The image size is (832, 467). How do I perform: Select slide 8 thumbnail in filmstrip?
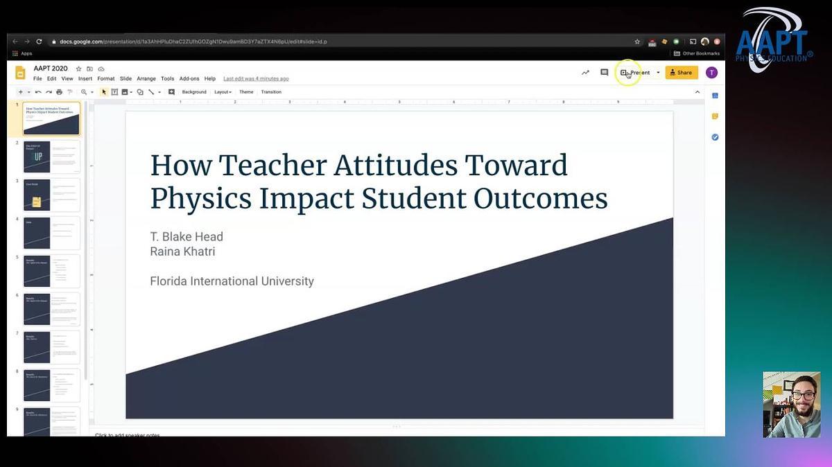52,385
